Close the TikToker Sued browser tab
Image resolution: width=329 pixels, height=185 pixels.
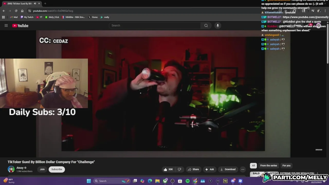[x=39, y=4]
